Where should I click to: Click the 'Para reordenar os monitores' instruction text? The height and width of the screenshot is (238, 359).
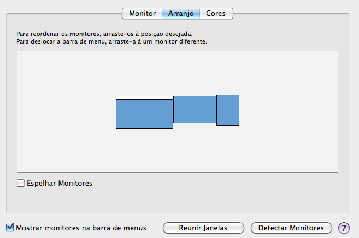click(x=104, y=34)
